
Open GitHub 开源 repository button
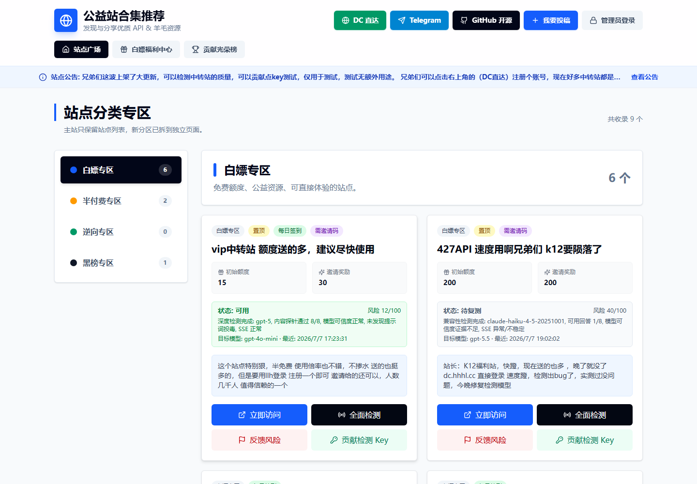point(486,20)
